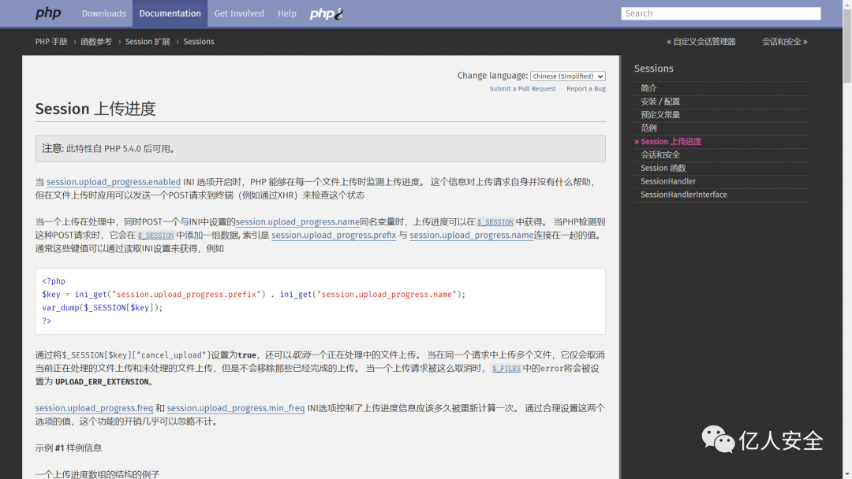Go to 函数参考 breadcrumb
Image resolution: width=852 pixels, height=479 pixels.
tap(96, 42)
